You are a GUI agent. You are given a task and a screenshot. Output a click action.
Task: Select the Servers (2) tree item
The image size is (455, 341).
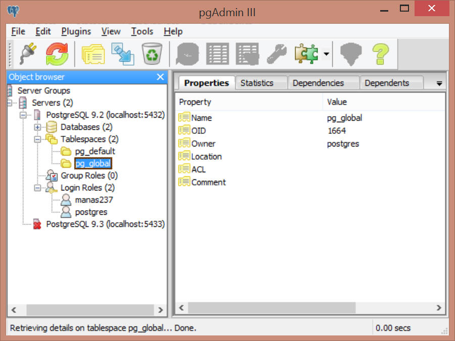click(x=52, y=103)
